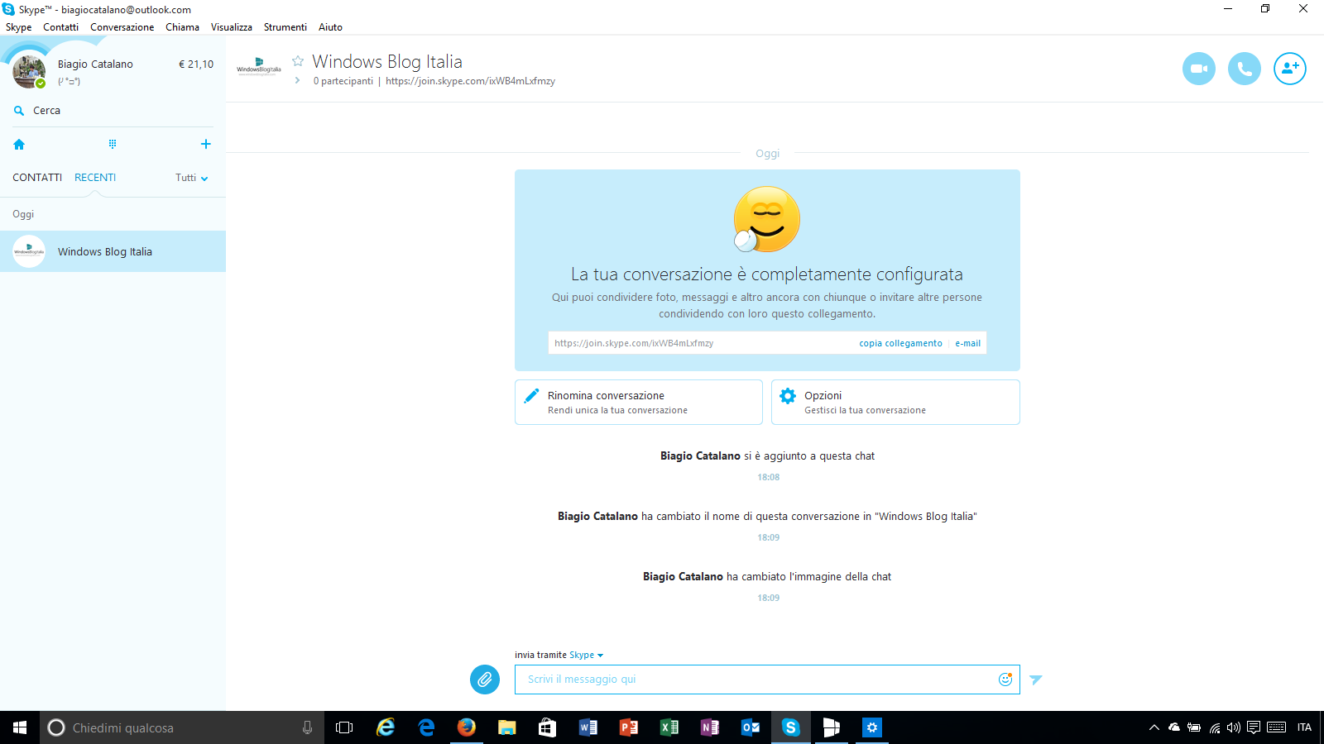Click Rinomina conversazione button
Image resolution: width=1324 pixels, height=744 pixels.
[x=638, y=403]
